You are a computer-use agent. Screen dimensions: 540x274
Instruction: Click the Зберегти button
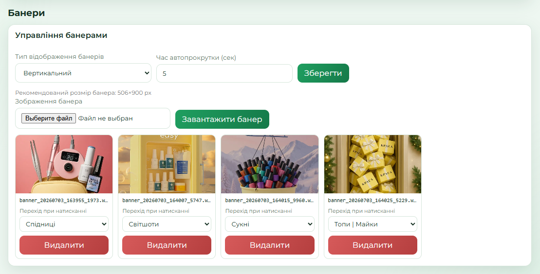click(323, 73)
